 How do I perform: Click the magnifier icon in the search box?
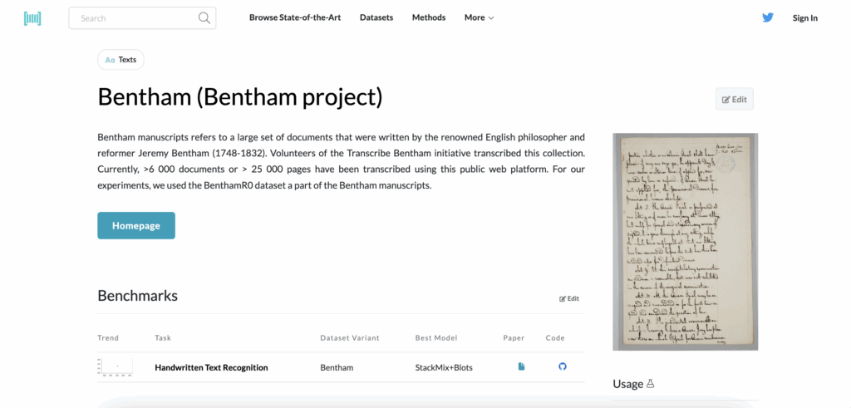pyautogui.click(x=204, y=18)
